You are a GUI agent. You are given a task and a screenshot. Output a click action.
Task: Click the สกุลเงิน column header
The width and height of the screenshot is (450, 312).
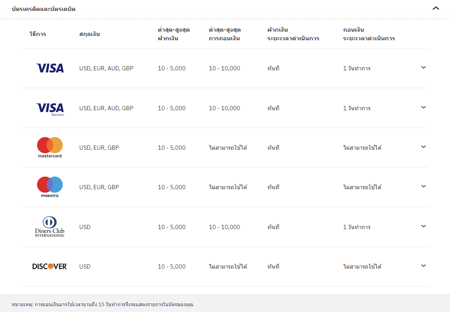point(89,34)
